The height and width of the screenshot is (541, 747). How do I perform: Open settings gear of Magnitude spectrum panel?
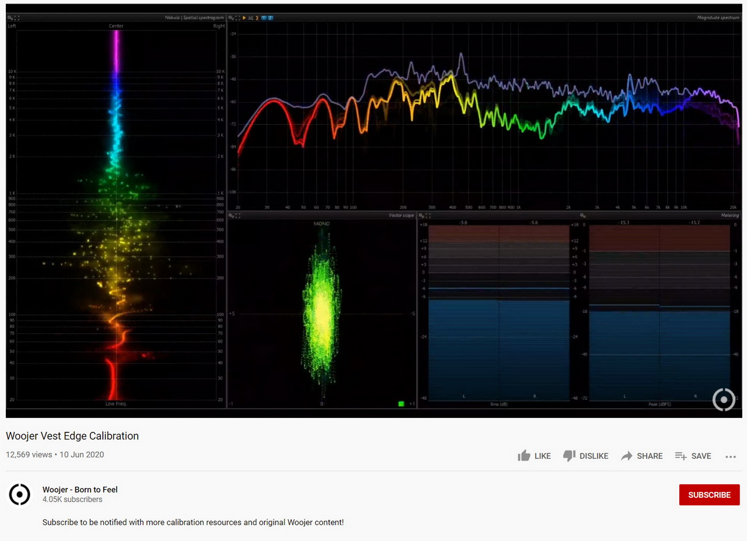231,18
